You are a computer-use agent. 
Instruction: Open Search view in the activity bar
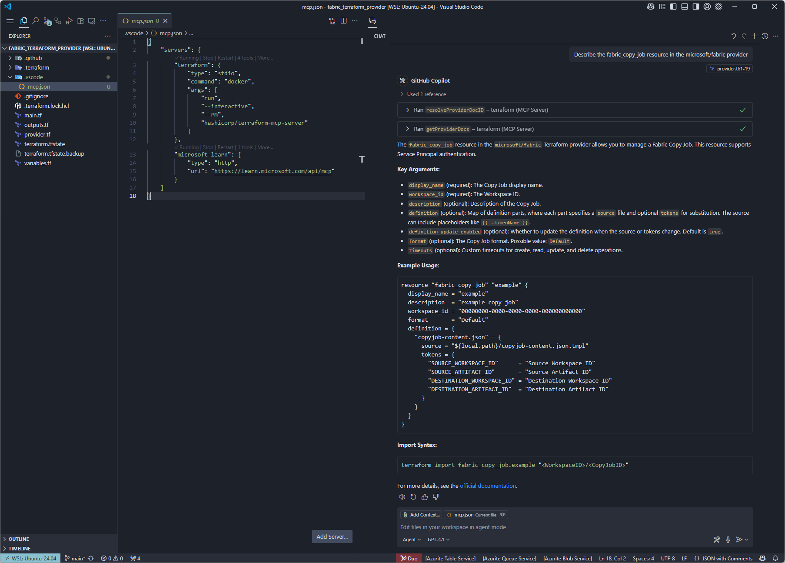coord(36,20)
